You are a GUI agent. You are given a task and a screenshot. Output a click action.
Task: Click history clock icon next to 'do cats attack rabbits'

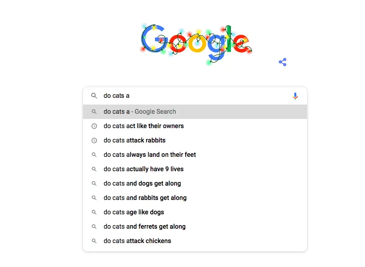tap(94, 140)
